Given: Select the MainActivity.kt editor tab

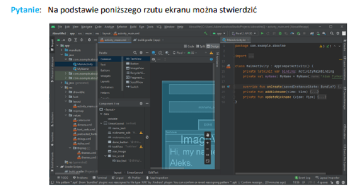Looking at the screenshot, I should (236, 40).
